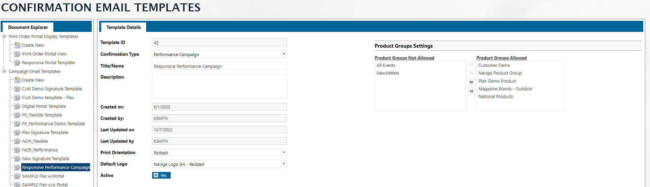Open the Default Logo dropdown

[x=284, y=164]
